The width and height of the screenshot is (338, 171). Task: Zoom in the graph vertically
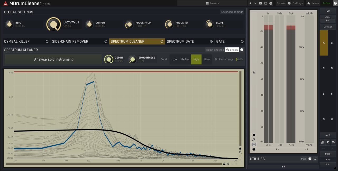[240, 152]
